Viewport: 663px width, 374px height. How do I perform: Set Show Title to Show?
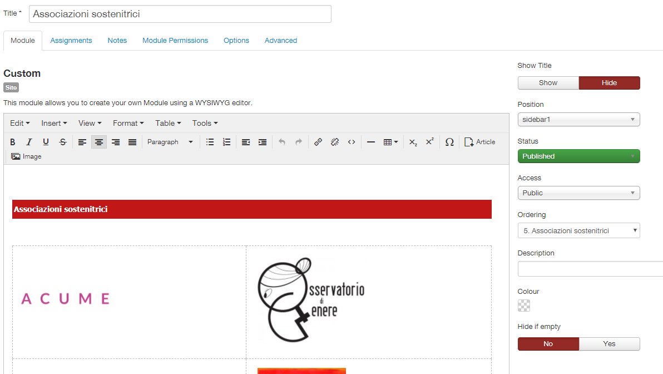point(548,83)
